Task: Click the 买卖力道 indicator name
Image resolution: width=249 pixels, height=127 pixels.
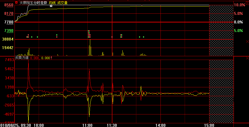Action: [x=22, y=58]
